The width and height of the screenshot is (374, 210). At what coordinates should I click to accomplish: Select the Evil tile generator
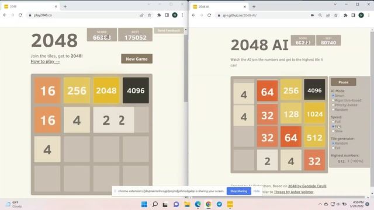pos(333,148)
